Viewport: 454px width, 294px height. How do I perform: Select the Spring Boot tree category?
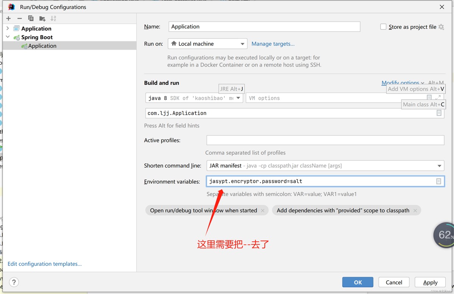(37, 37)
